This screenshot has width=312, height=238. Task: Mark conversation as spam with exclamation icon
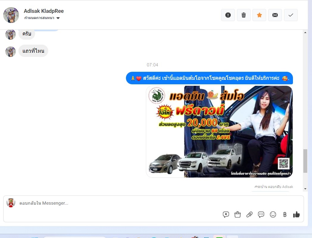(x=228, y=15)
